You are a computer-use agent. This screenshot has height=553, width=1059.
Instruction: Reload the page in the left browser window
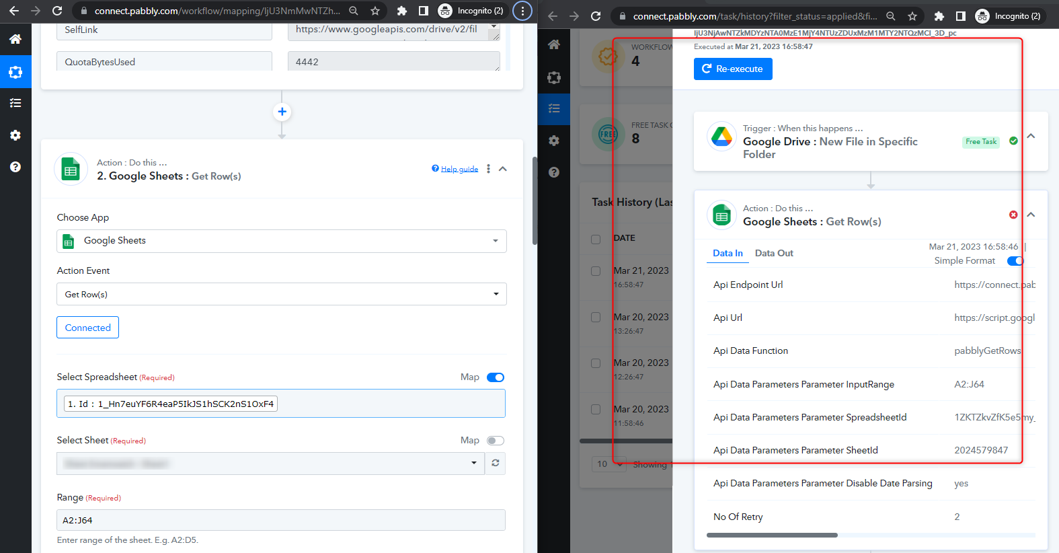(57, 11)
